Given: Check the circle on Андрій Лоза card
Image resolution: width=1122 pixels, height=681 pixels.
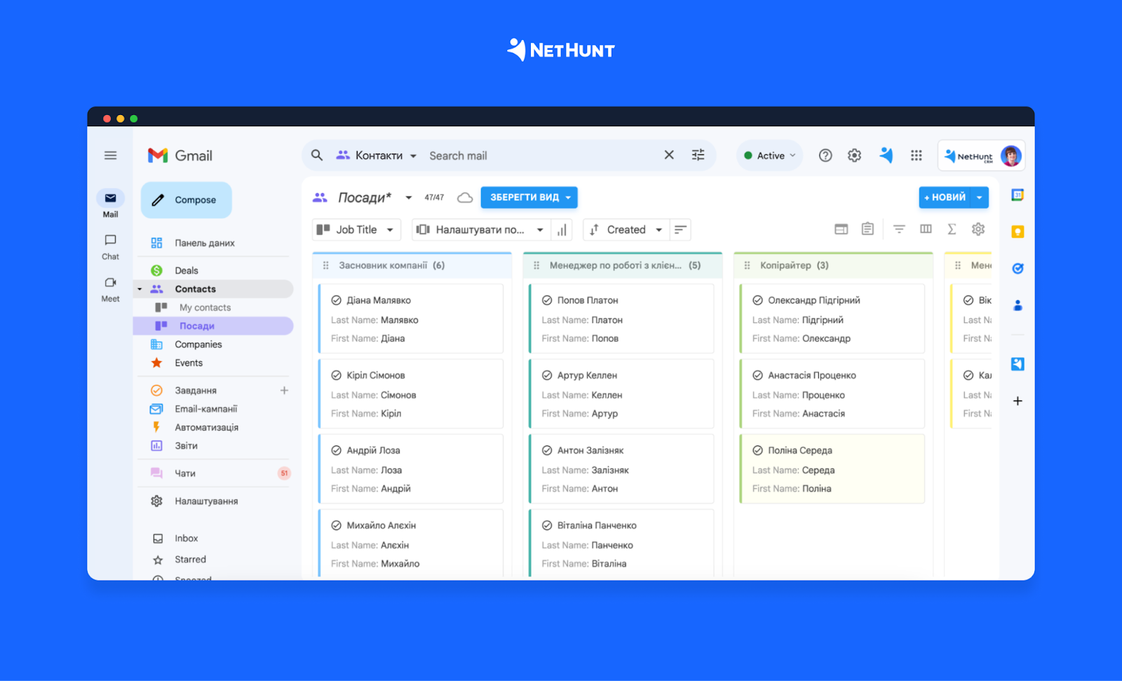Looking at the screenshot, I should 337,450.
